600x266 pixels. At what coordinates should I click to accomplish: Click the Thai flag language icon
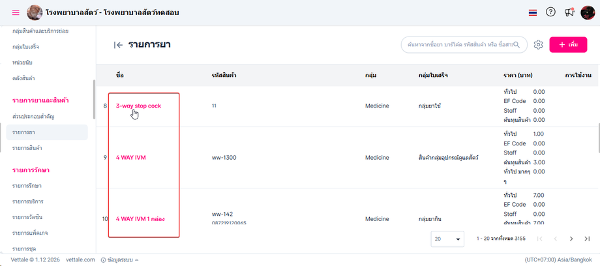[533, 12]
